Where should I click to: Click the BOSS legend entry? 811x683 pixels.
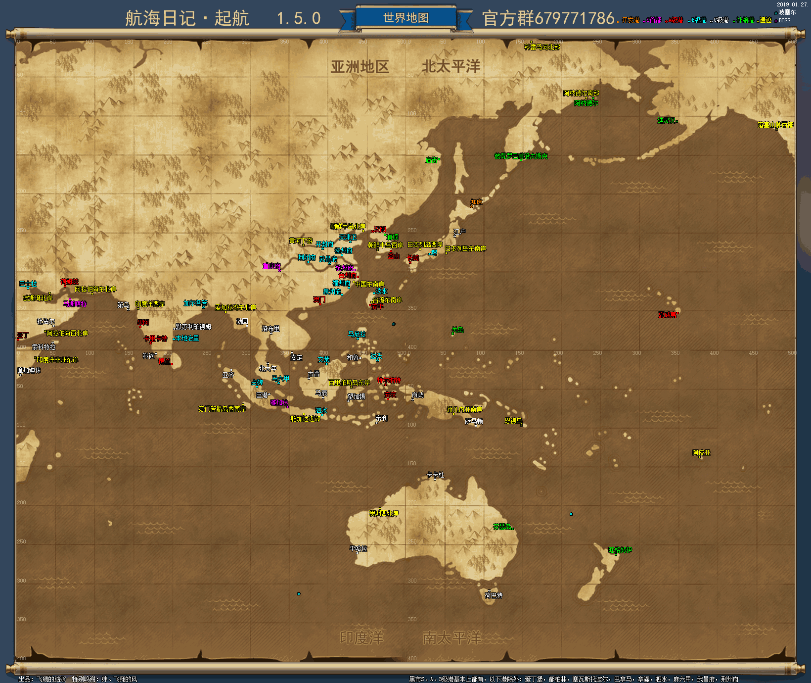click(783, 20)
